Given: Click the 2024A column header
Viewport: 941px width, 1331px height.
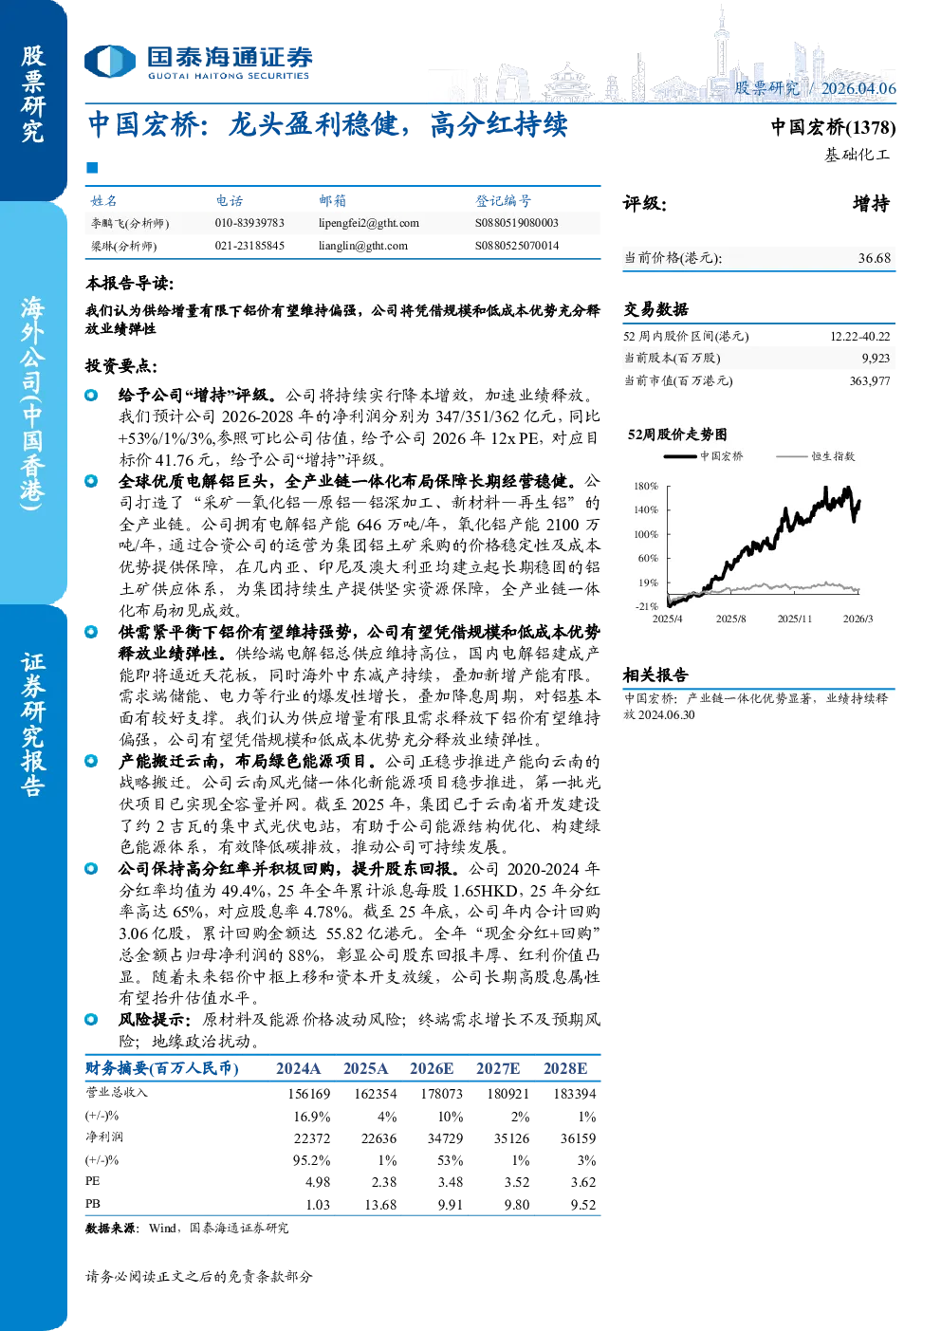Looking at the screenshot, I should (x=299, y=1069).
